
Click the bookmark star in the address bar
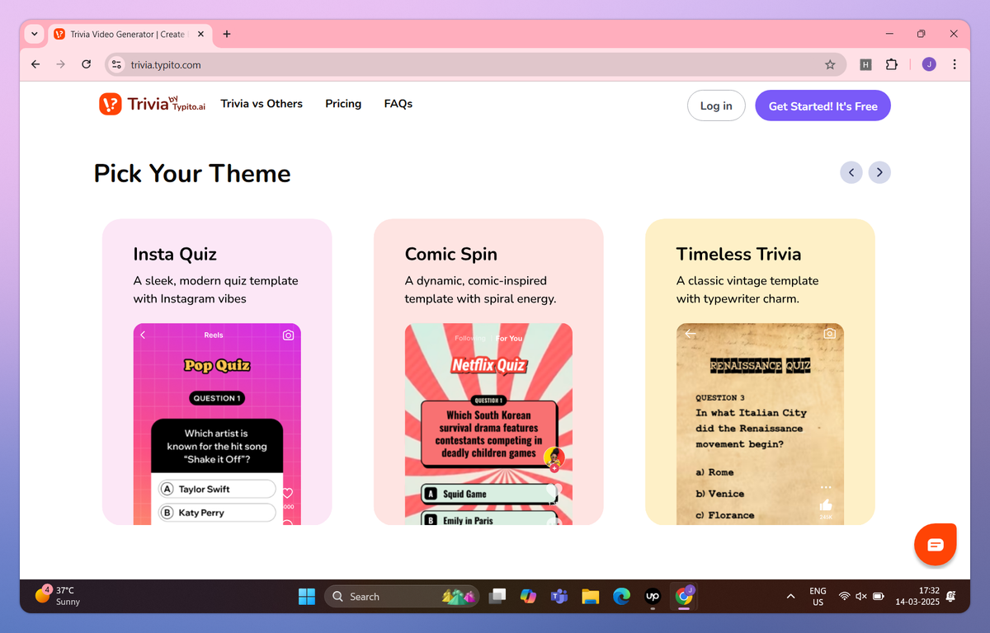[x=831, y=63]
